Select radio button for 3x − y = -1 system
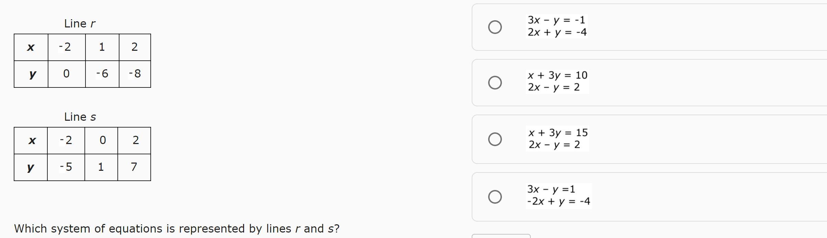Image resolution: width=827 pixels, height=238 pixels. (x=495, y=27)
